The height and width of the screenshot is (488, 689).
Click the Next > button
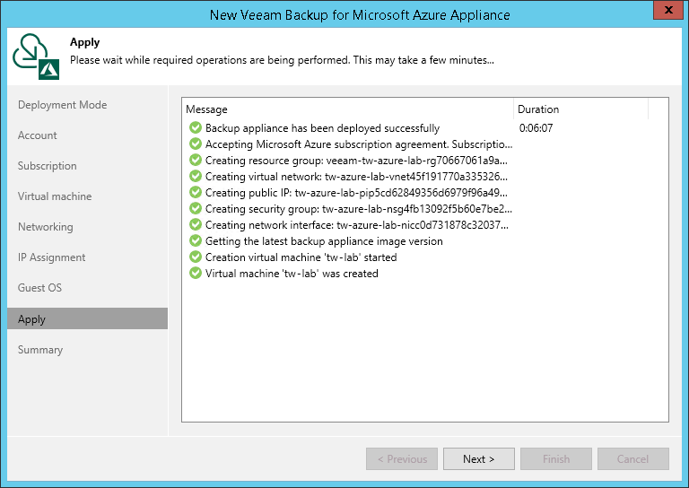click(478, 459)
